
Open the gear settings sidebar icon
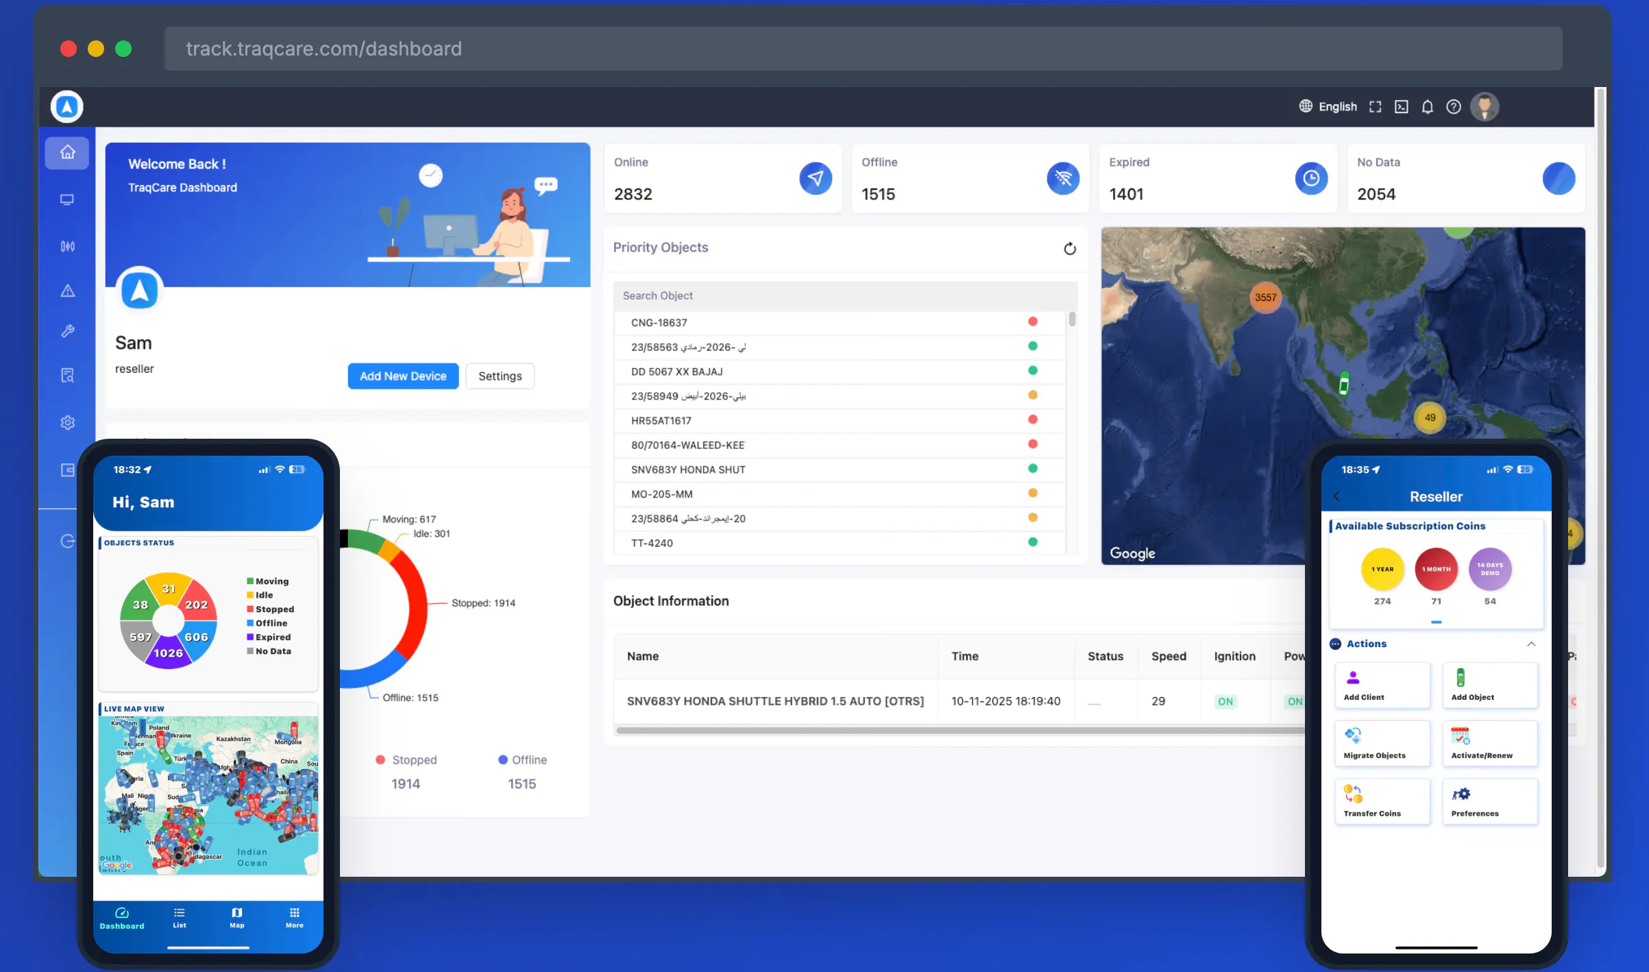67,422
